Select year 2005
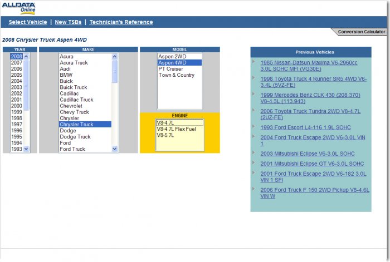 tap(16, 75)
